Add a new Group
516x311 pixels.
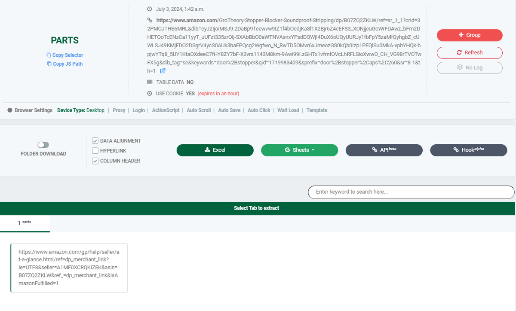470,35
